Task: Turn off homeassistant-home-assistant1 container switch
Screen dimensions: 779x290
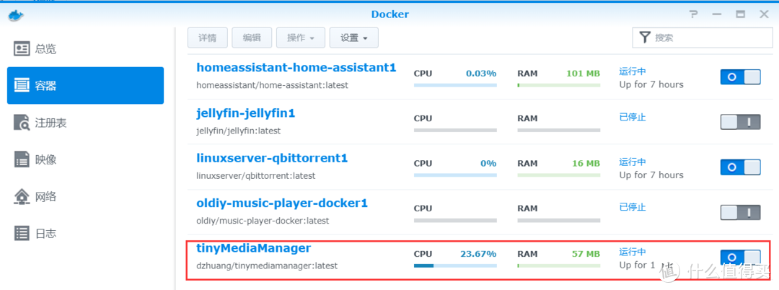Action: point(740,77)
